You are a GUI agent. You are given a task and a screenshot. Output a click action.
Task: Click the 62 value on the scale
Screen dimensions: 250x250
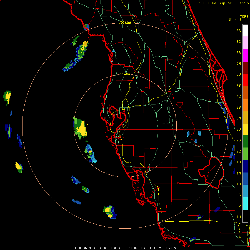239,42
